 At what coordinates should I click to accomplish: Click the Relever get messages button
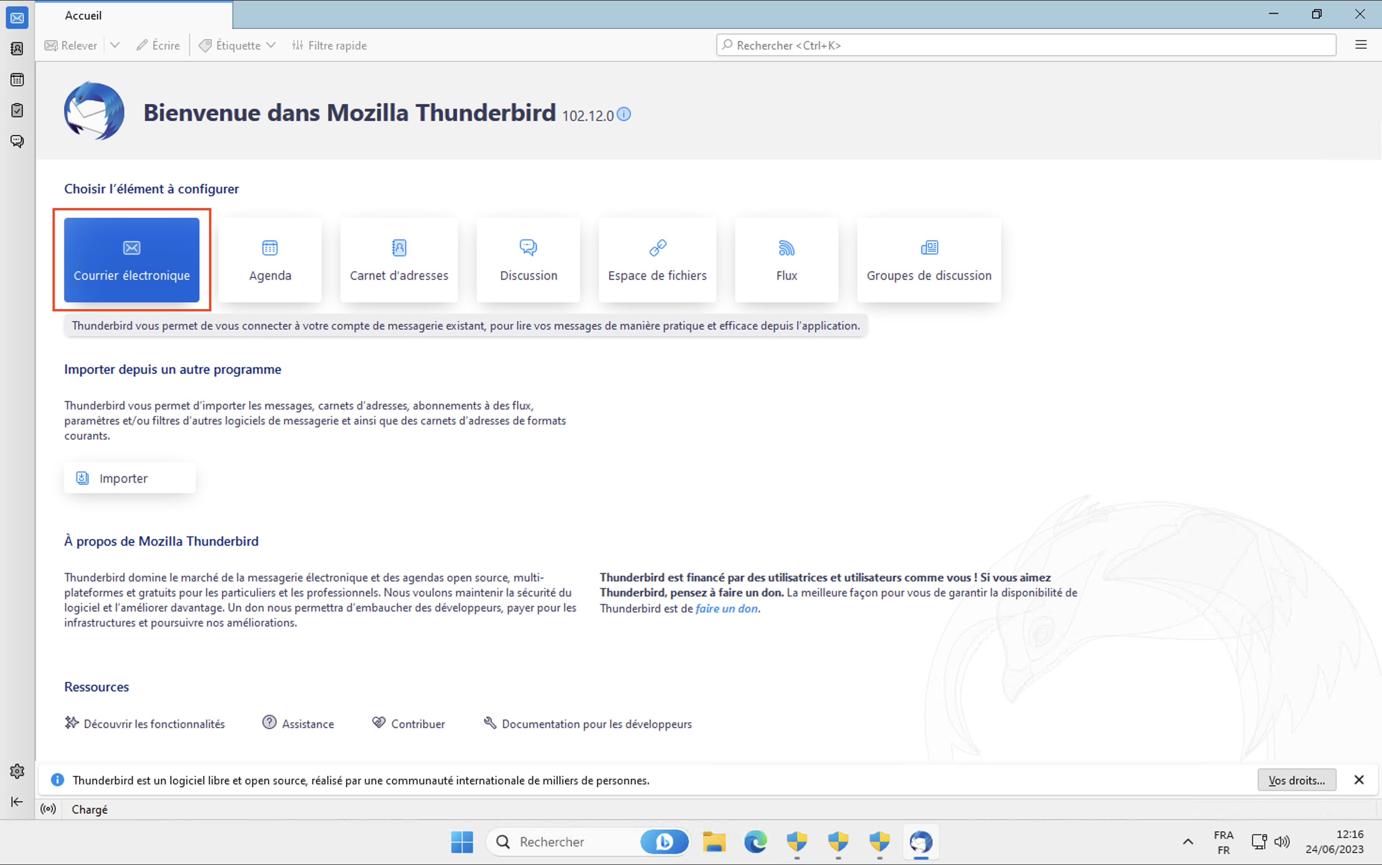[71, 45]
